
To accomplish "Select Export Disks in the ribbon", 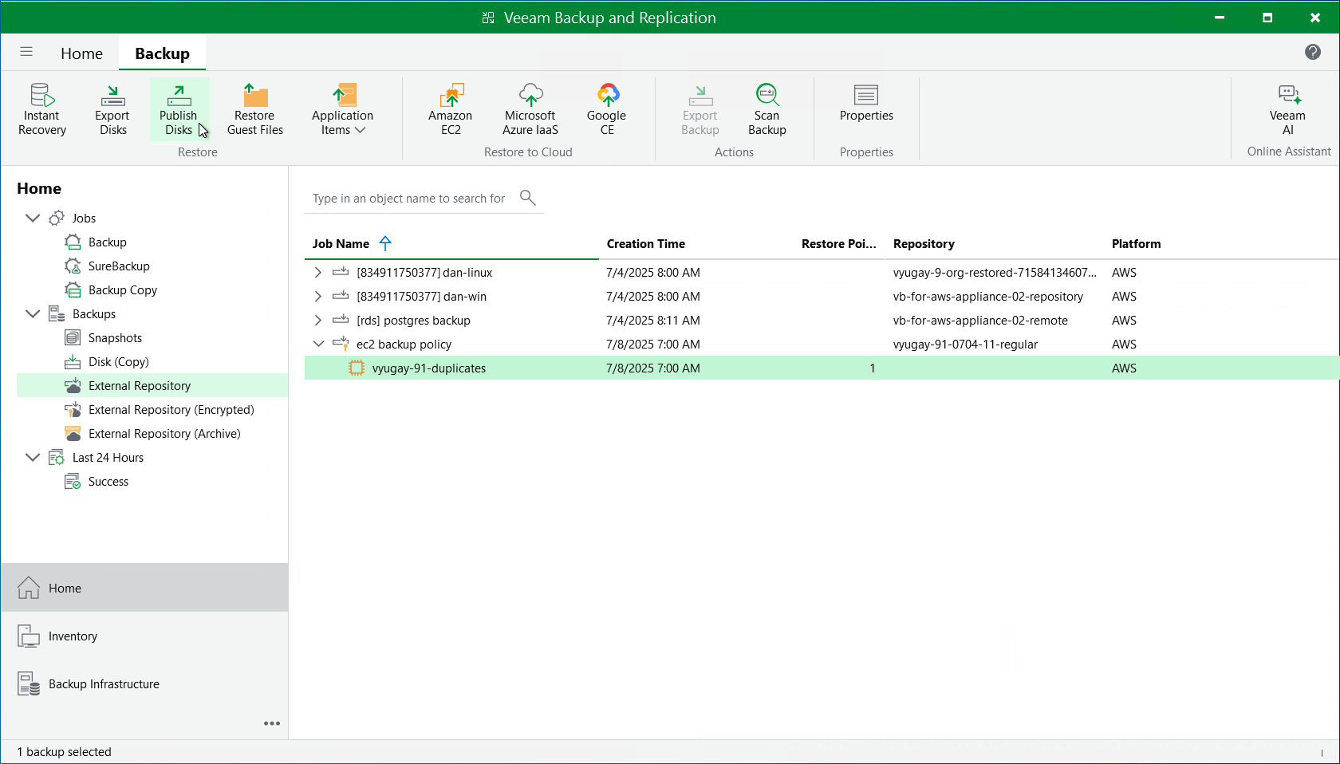I will [x=112, y=108].
